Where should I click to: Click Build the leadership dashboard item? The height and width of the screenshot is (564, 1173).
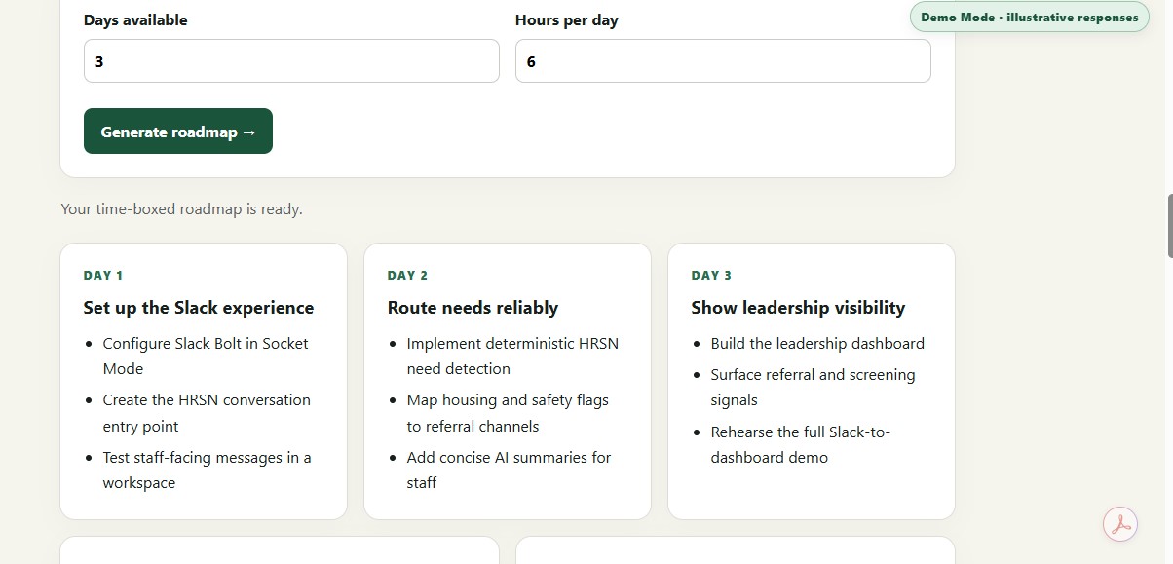tap(817, 343)
